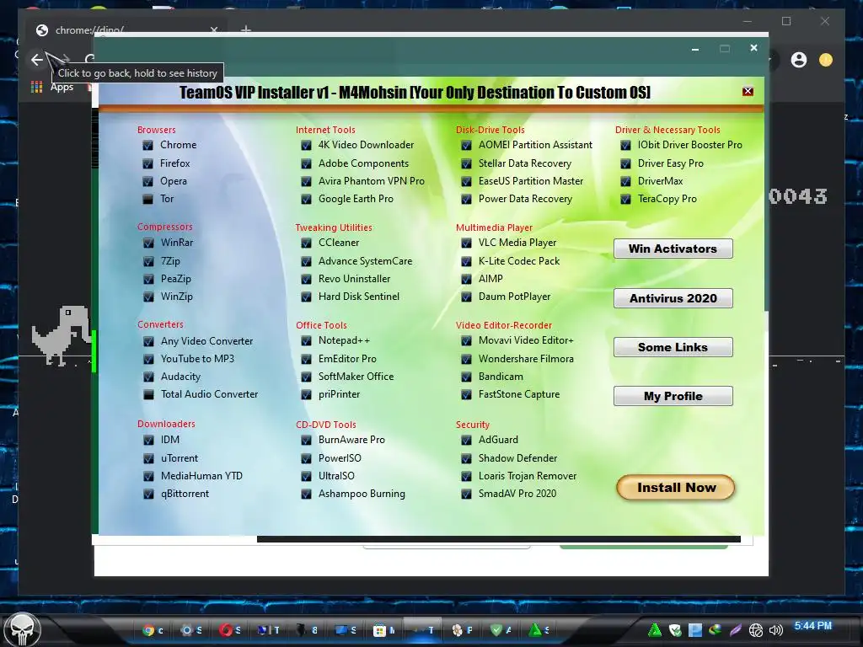The width and height of the screenshot is (863, 647).
Task: Click the EaseUS Partition Master label
Action: (x=531, y=181)
